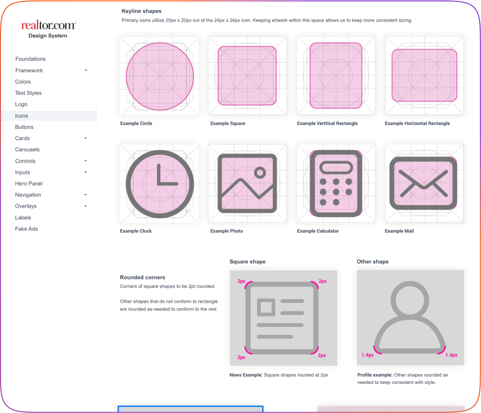Click the Example Photo icon
Screen dimensions: 481x413
click(247, 183)
